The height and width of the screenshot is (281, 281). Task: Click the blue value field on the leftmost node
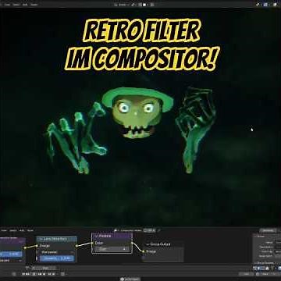point(11,254)
